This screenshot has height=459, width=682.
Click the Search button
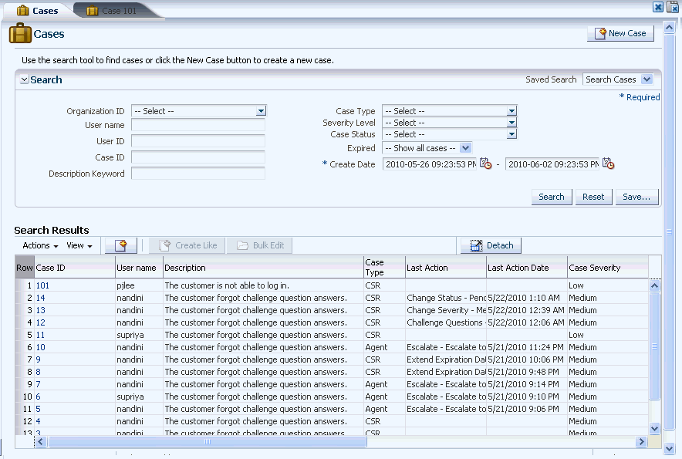tap(551, 197)
